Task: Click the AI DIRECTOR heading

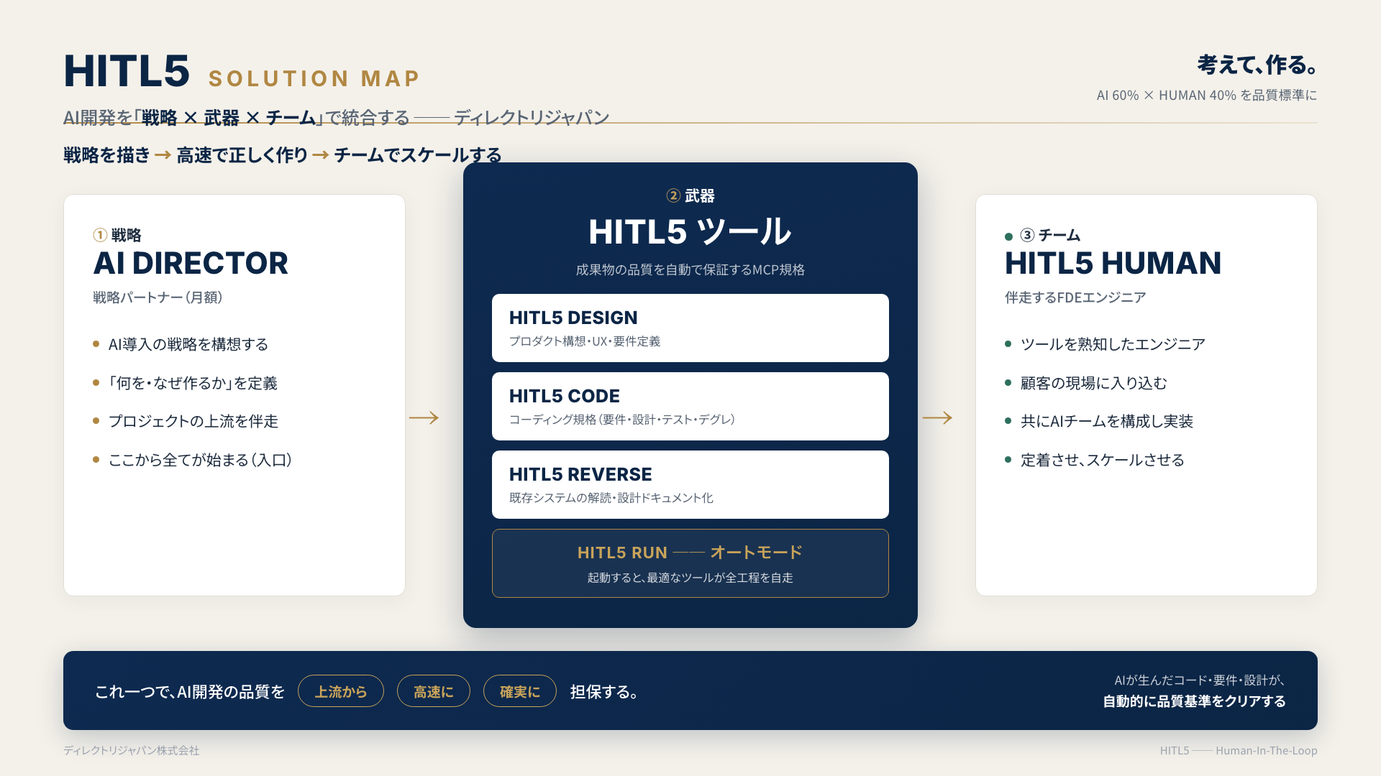Action: [x=191, y=263]
